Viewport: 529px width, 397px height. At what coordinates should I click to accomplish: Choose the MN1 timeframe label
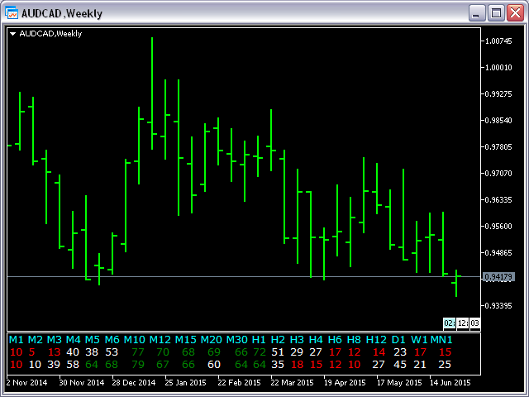(x=442, y=340)
